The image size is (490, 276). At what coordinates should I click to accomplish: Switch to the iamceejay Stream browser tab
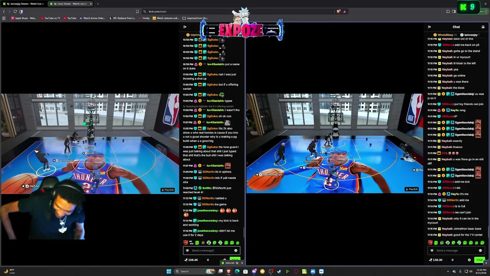click(24, 4)
